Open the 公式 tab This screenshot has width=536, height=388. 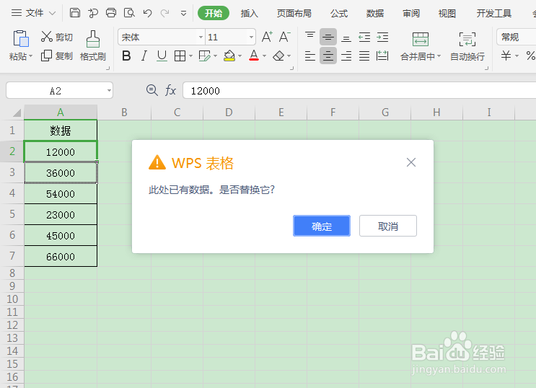[x=339, y=13]
